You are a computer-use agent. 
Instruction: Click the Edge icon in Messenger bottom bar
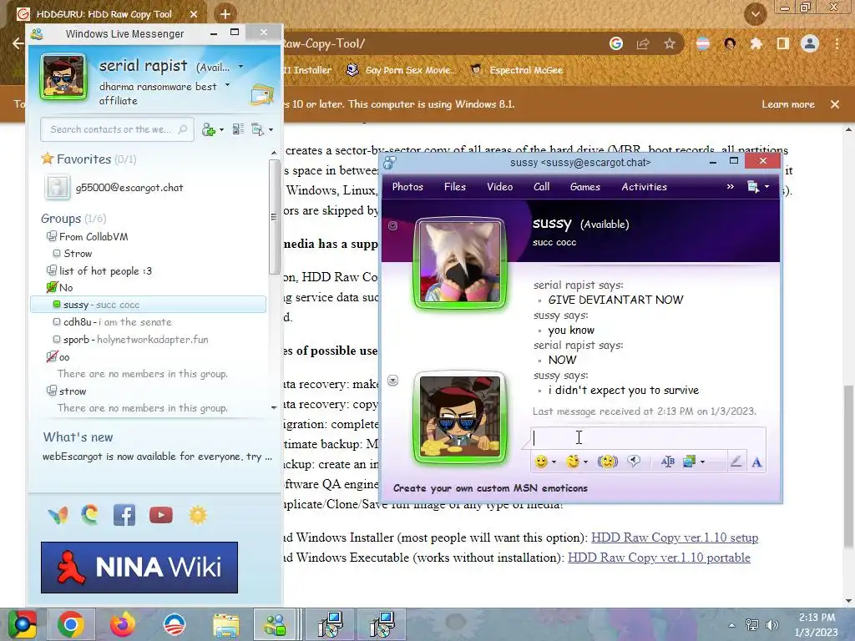90,514
